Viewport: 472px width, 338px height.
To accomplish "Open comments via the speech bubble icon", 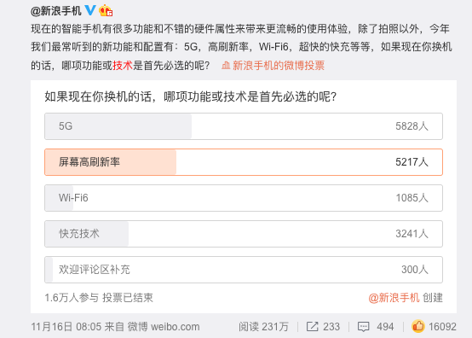I will pyautogui.click(x=363, y=327).
